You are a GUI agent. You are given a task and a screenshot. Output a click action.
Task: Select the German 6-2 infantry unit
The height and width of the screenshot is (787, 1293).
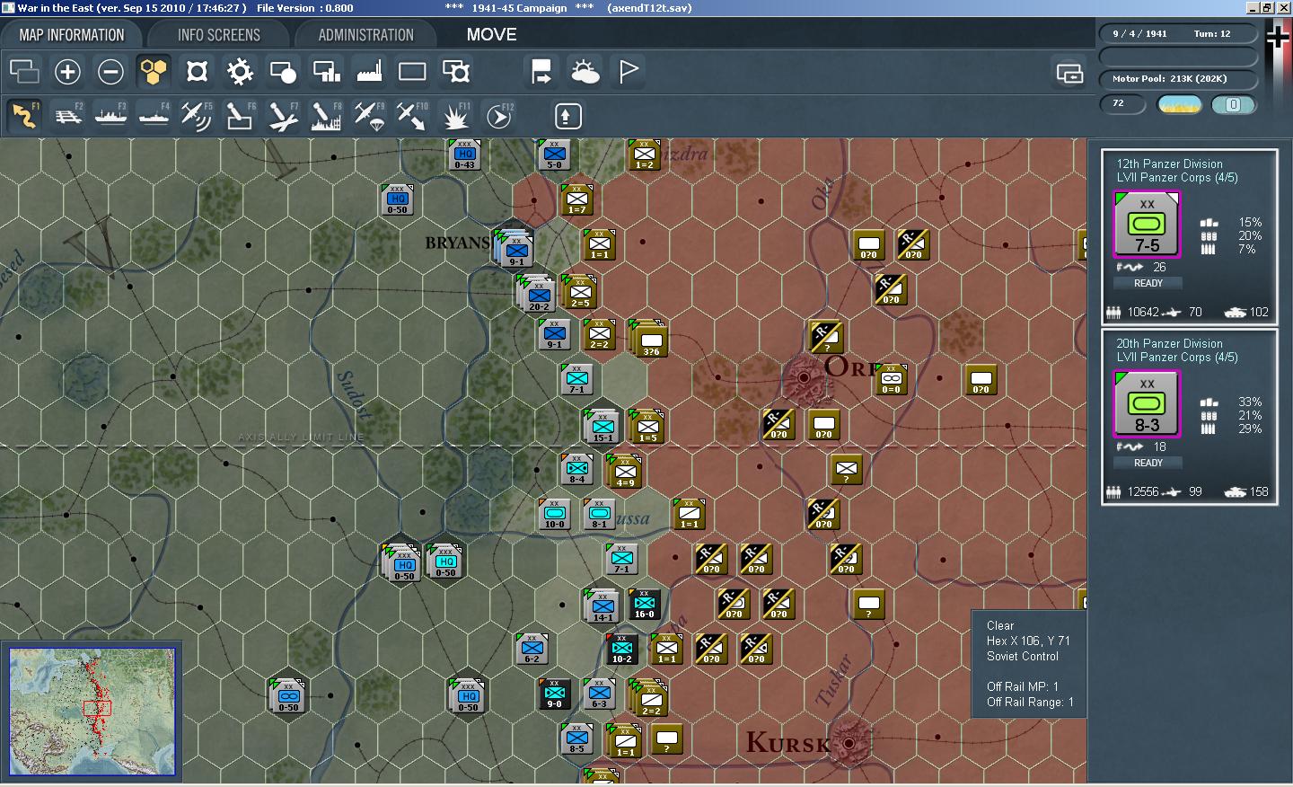[x=532, y=649]
